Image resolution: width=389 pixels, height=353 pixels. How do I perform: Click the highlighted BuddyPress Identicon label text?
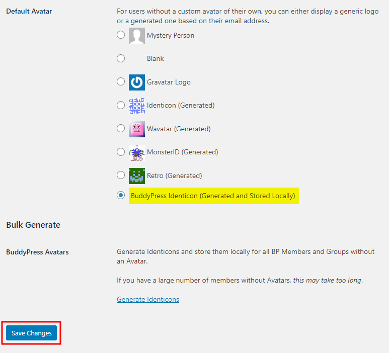213,196
